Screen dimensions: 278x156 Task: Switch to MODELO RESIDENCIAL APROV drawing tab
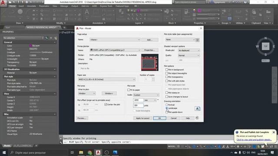click(42, 27)
